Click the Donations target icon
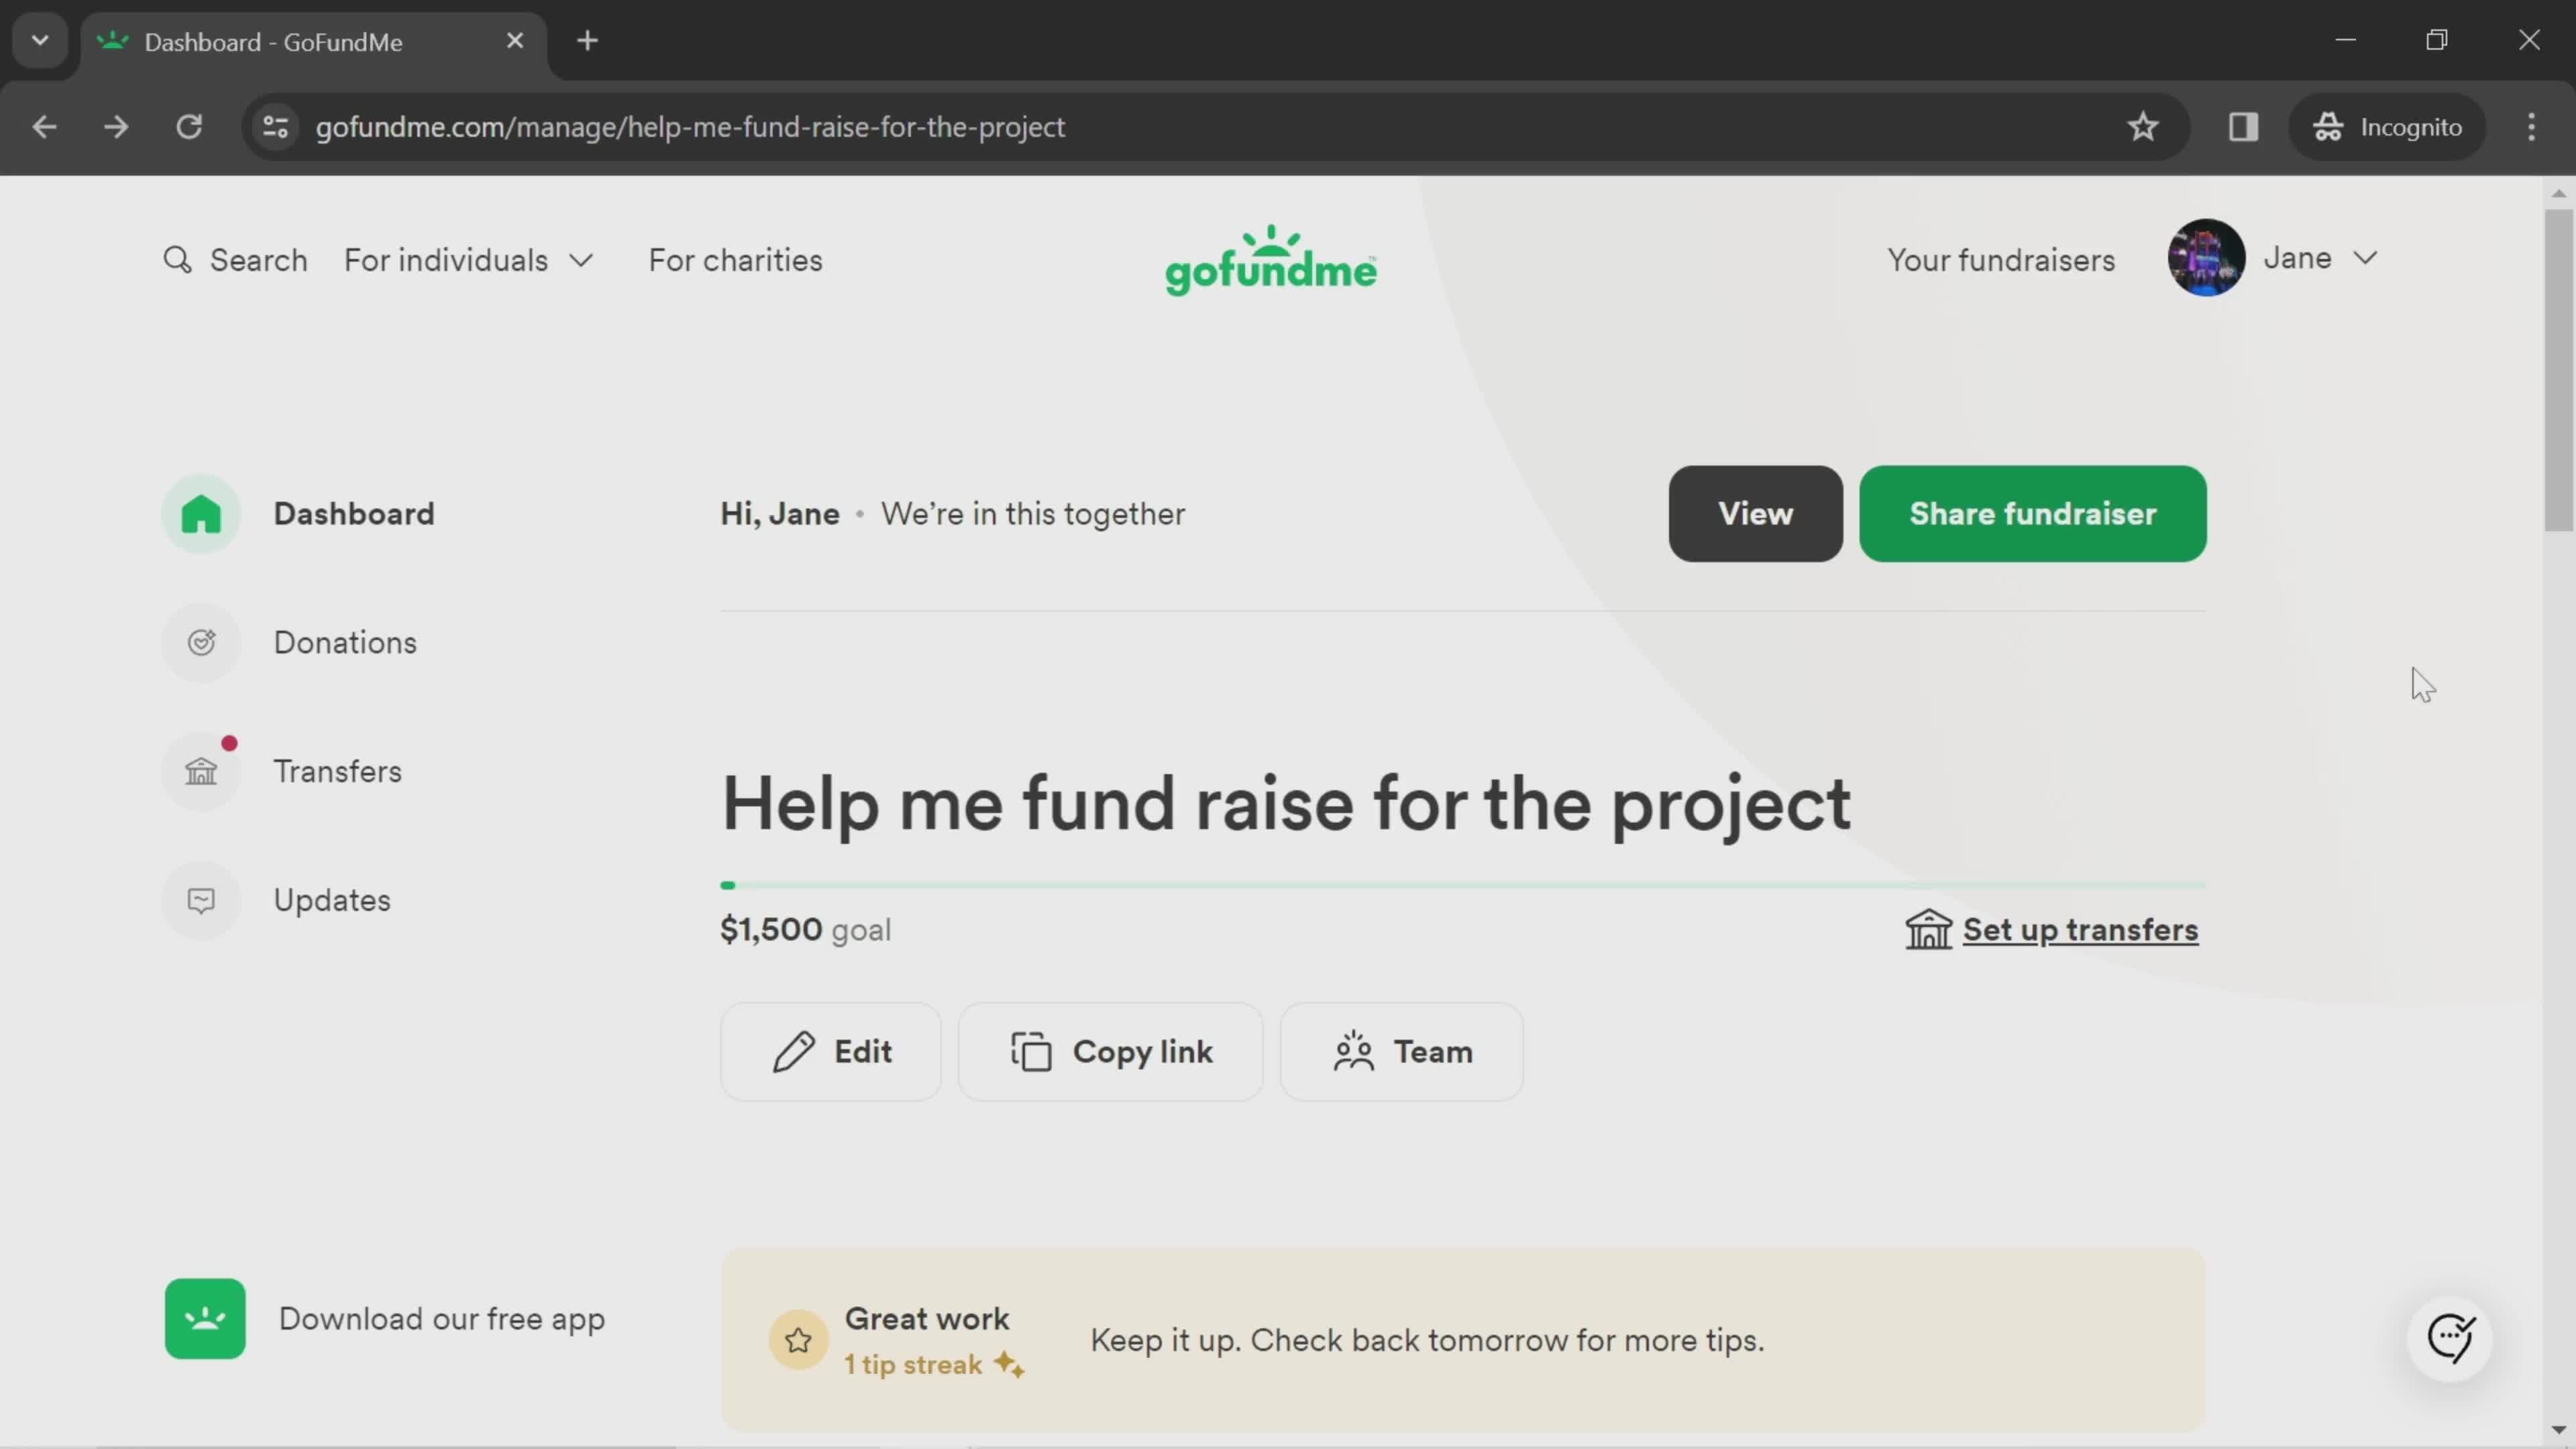The height and width of the screenshot is (1449, 2576). tap(202, 642)
